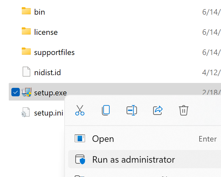Uncheck the setup.exe selection checkbox

pyautogui.click(x=16, y=92)
